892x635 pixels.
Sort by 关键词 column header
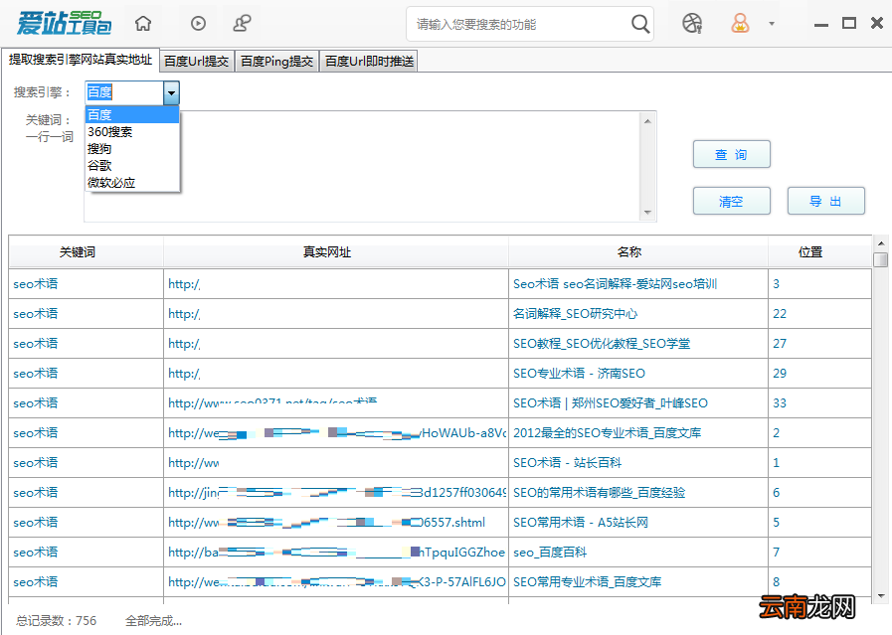pos(86,251)
